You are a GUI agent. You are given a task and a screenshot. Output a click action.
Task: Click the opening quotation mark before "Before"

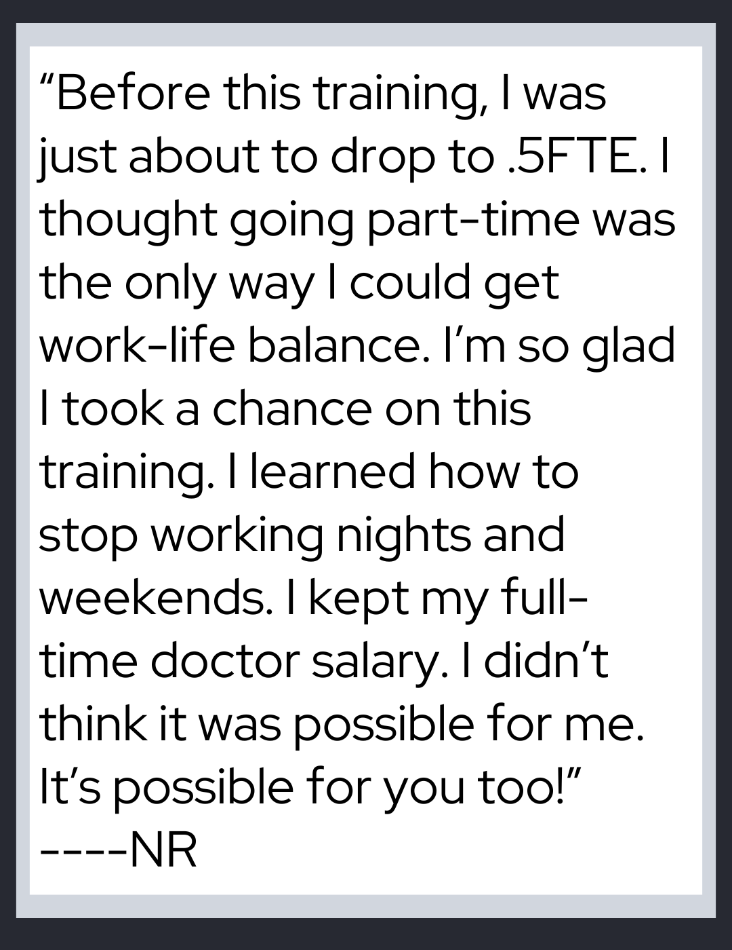pyautogui.click(x=47, y=79)
